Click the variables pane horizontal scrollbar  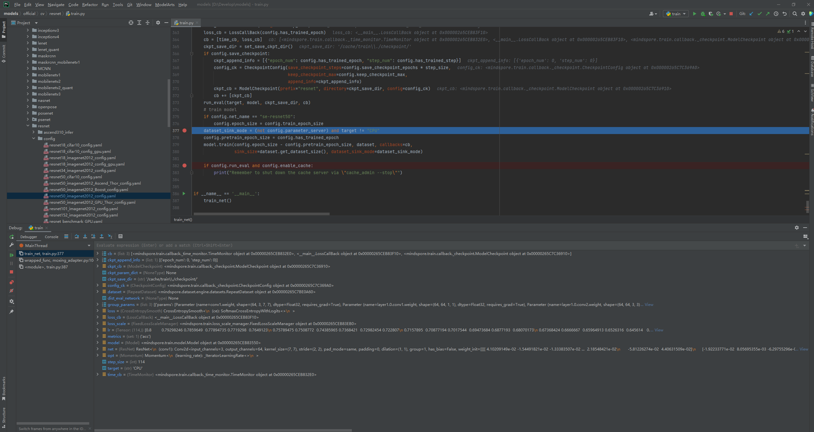tap(223, 430)
